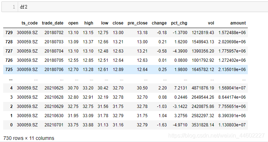Click pct_chg value -3.1422
Viewport: 268px width, 142px height.
point(180,106)
